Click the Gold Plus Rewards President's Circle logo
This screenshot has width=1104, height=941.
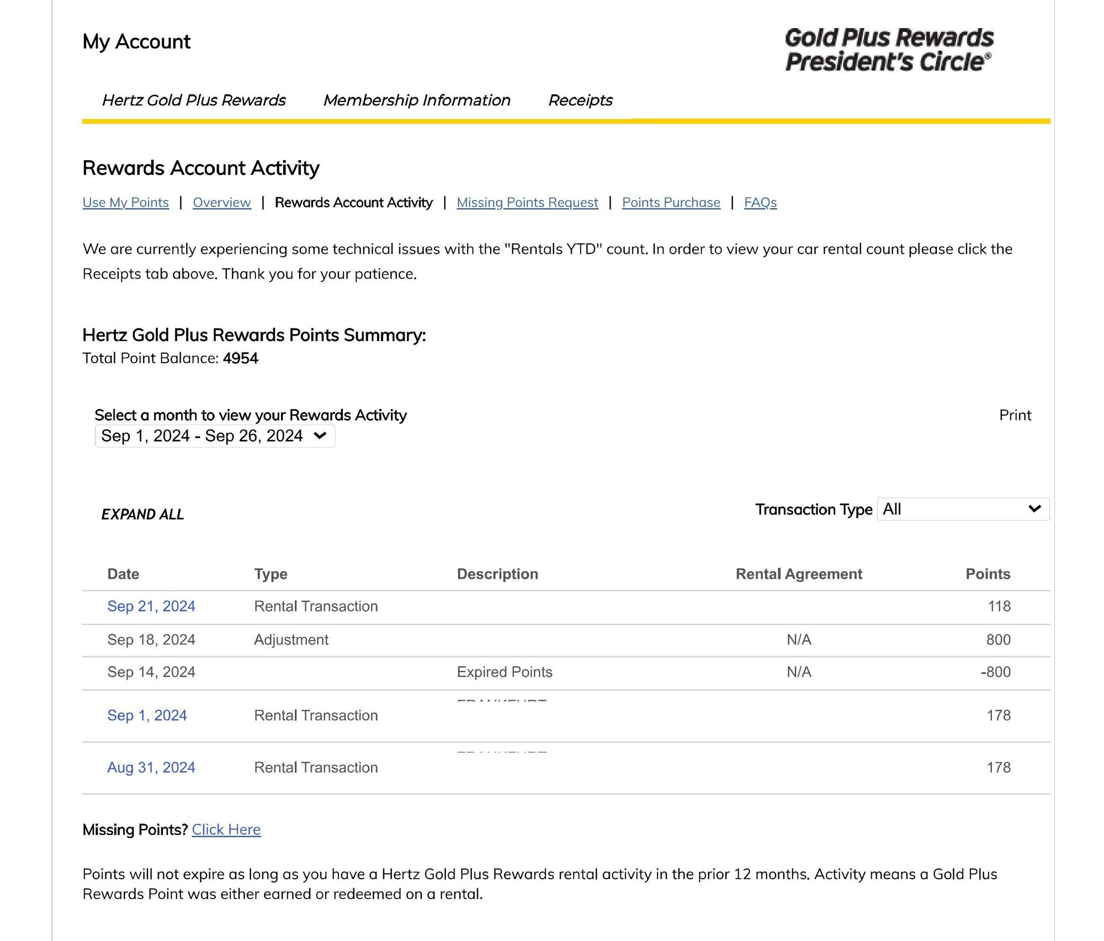(x=888, y=50)
